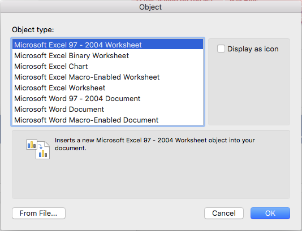Choose Microsoft Word Document entry
The height and width of the screenshot is (231, 302).
(107, 110)
